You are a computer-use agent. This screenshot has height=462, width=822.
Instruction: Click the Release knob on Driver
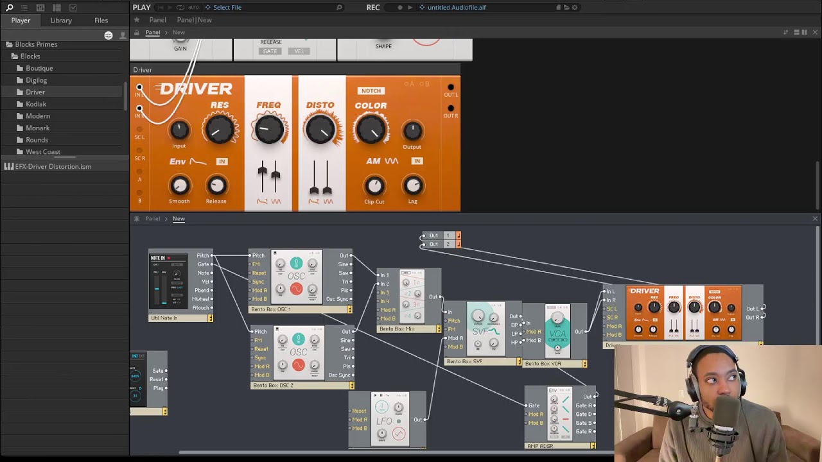(x=216, y=186)
